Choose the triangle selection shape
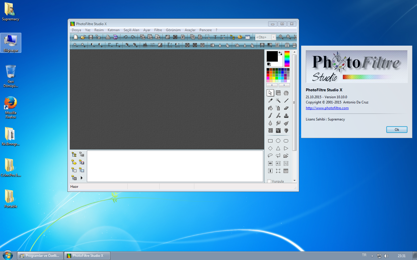Image resolution: width=417 pixels, height=260 pixels. [278, 148]
